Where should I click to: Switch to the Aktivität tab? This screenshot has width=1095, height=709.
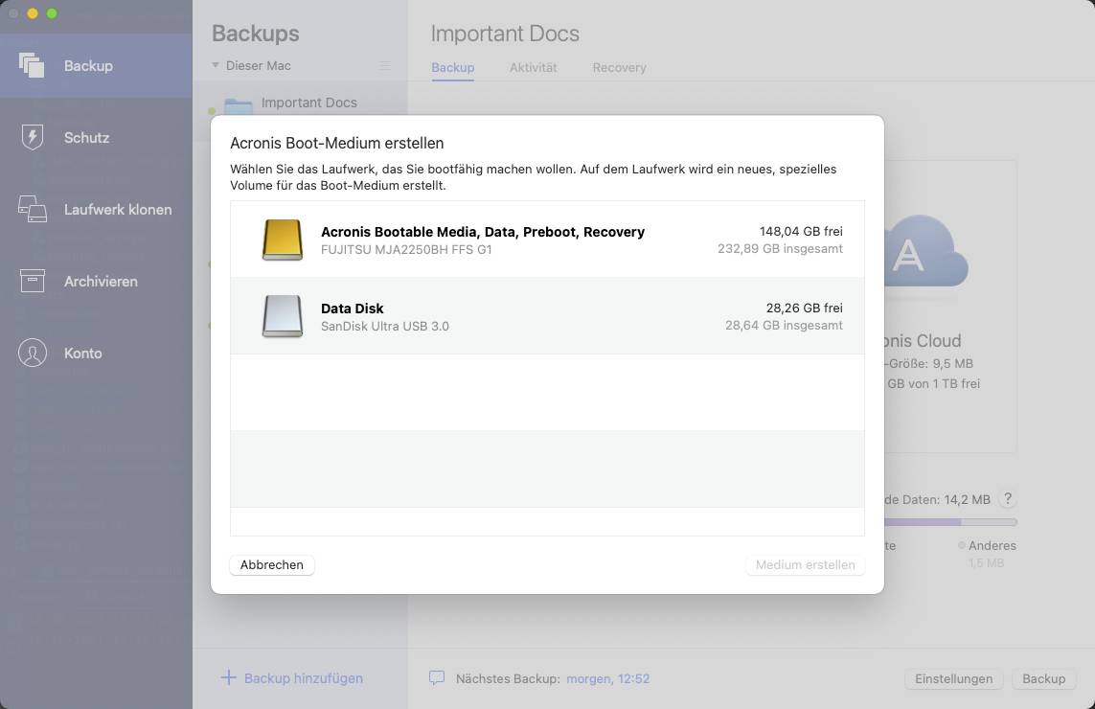click(533, 68)
